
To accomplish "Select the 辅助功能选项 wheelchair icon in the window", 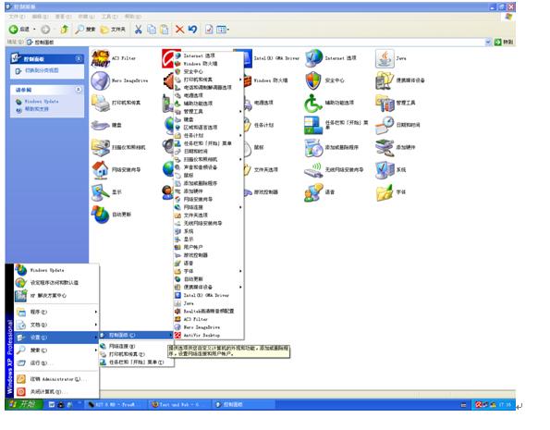I will 313,103.
